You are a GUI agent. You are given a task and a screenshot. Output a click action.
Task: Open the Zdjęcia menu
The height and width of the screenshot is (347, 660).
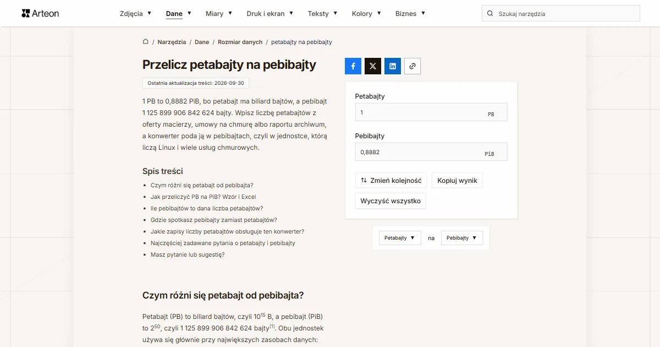pyautogui.click(x=135, y=13)
